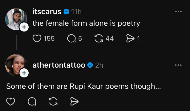Click the 11h timestamp on itscarus post
The image size is (190, 111).
pyautogui.click(x=76, y=12)
